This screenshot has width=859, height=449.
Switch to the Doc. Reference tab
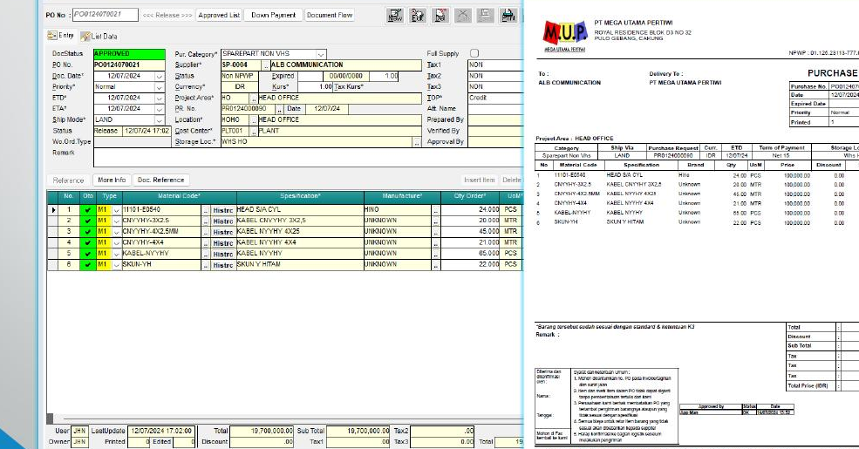(x=160, y=180)
